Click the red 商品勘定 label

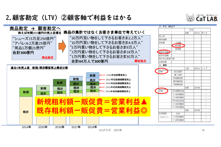(48, 58)
